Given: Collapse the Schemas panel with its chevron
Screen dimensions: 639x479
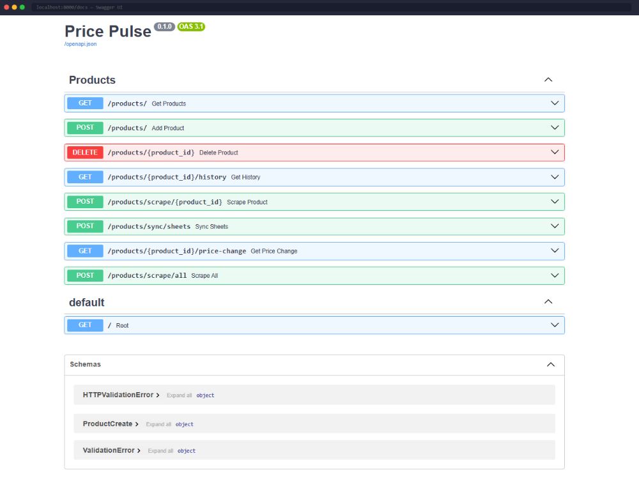Looking at the screenshot, I should point(551,364).
